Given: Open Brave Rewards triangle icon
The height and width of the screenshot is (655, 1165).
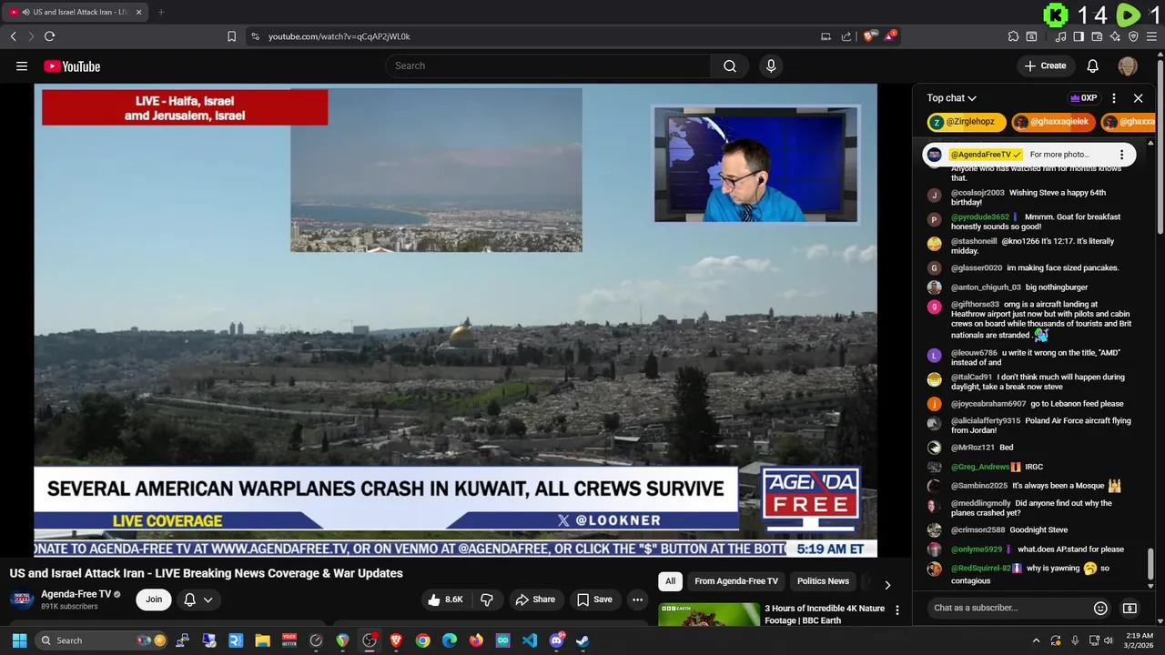Looking at the screenshot, I should (890, 36).
